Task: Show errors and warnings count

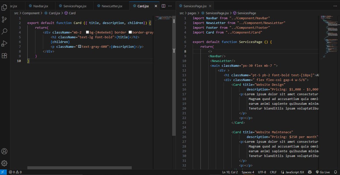Action: pyautogui.click(x=15, y=172)
